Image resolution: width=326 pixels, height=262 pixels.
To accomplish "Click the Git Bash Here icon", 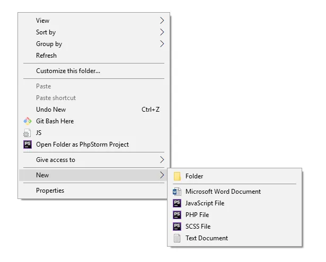I will (28, 121).
